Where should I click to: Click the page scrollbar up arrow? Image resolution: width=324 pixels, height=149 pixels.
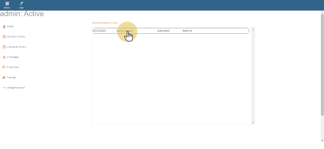click(322, 12)
